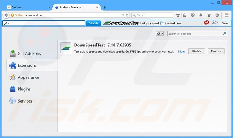This screenshot has width=233, height=138.
Task: Open the bookmarks list icon
Action: point(185,15)
